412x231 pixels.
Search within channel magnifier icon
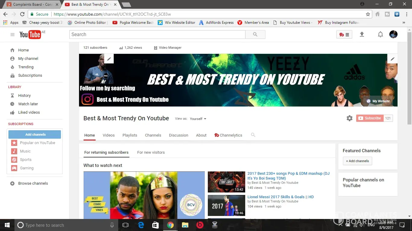pyautogui.click(x=253, y=135)
